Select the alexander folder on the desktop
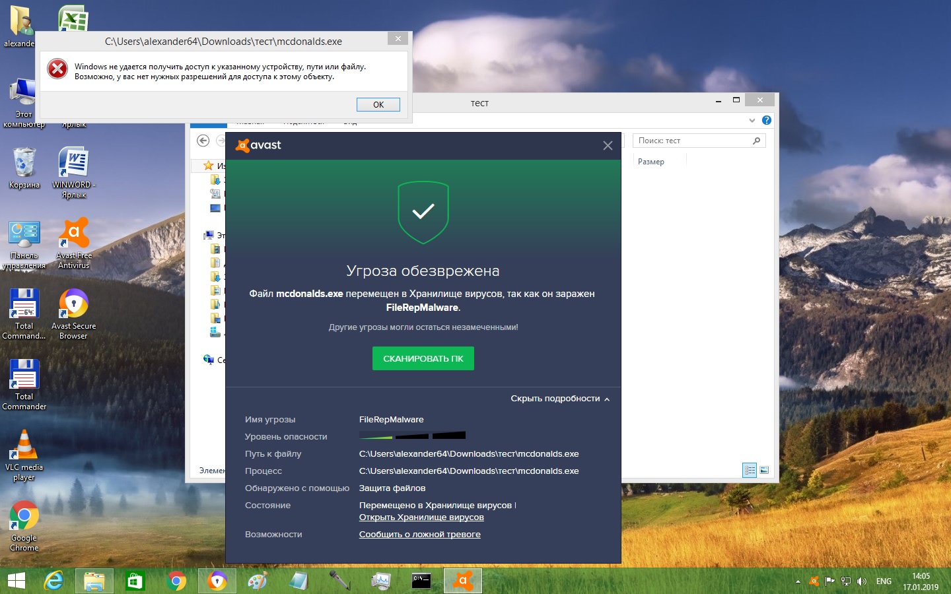The width and height of the screenshot is (951, 594). [x=20, y=26]
